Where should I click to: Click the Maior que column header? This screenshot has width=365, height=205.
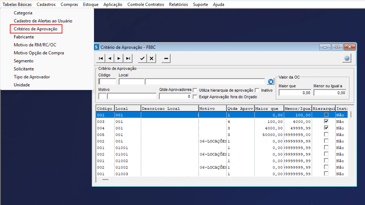pos(269,108)
